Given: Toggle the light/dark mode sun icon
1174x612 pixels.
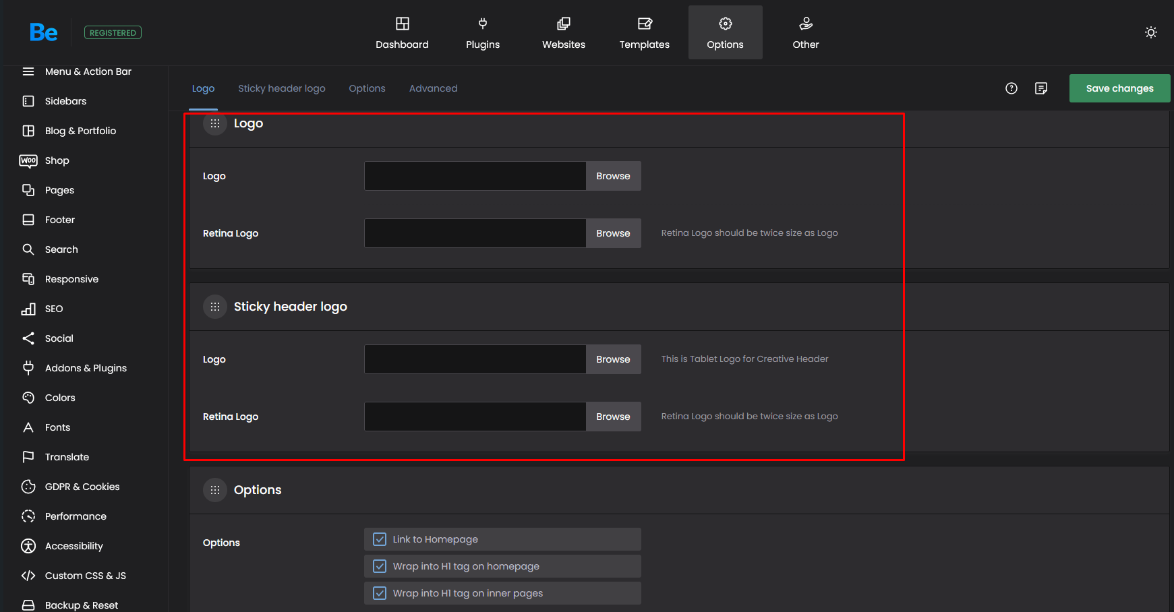Looking at the screenshot, I should pyautogui.click(x=1151, y=32).
